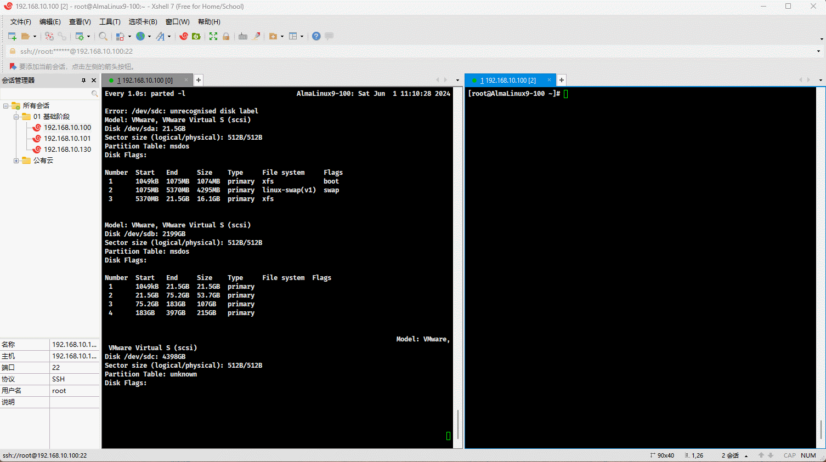Launch Xftp from the green toolbar icon
Image resolution: width=826 pixels, height=462 pixels.
click(196, 36)
